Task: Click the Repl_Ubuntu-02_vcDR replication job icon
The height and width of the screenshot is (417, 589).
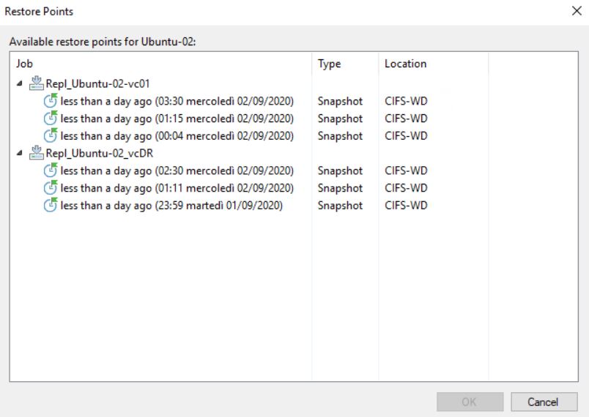Action: tap(37, 153)
